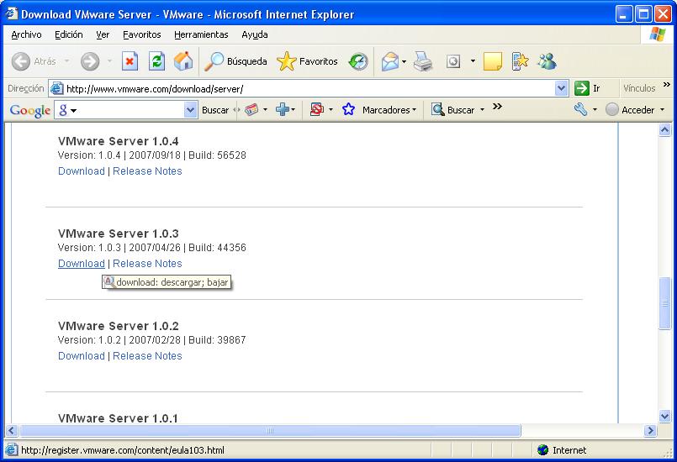Screen dimensions: 677x462
Task: Open Google toolbar wrench settings
Action: click(x=581, y=110)
